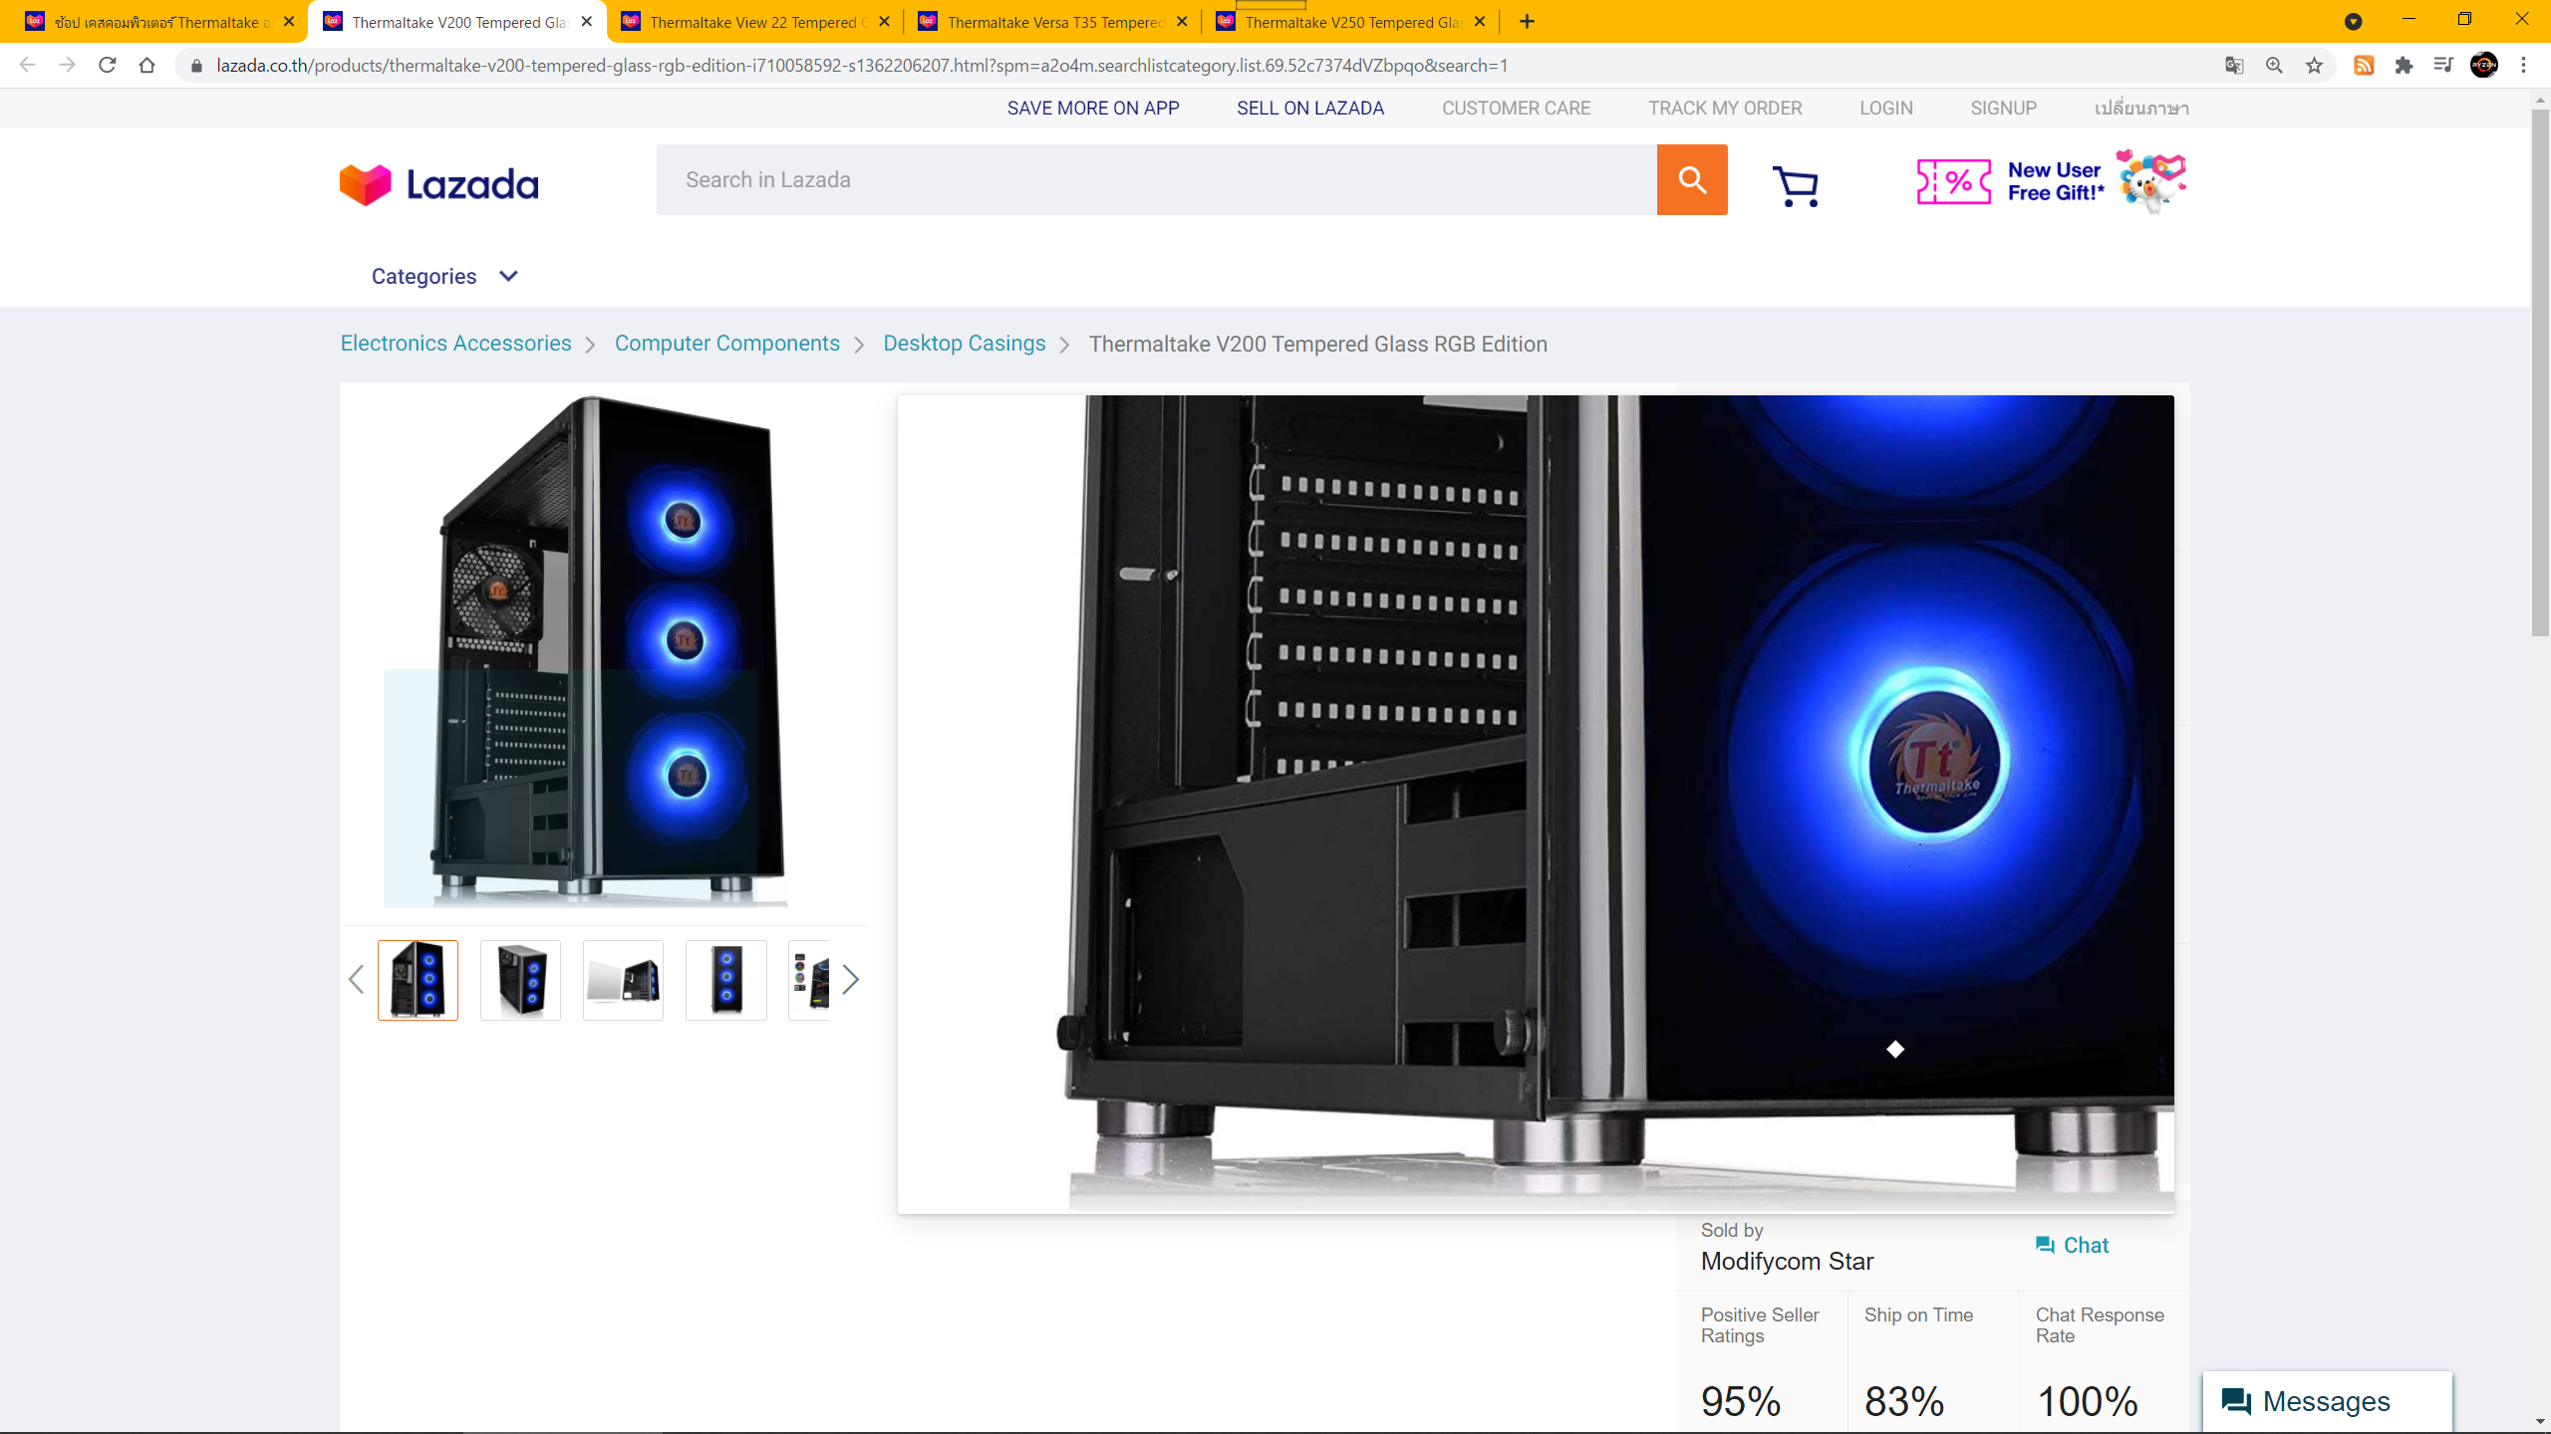Close the Thermaltake View 22 tab

click(884, 21)
